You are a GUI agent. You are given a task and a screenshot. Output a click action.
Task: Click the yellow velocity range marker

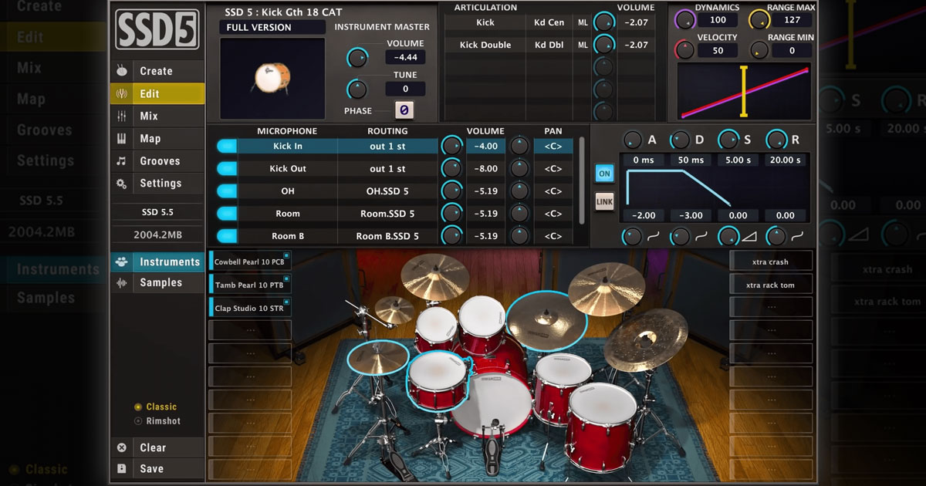pos(744,91)
